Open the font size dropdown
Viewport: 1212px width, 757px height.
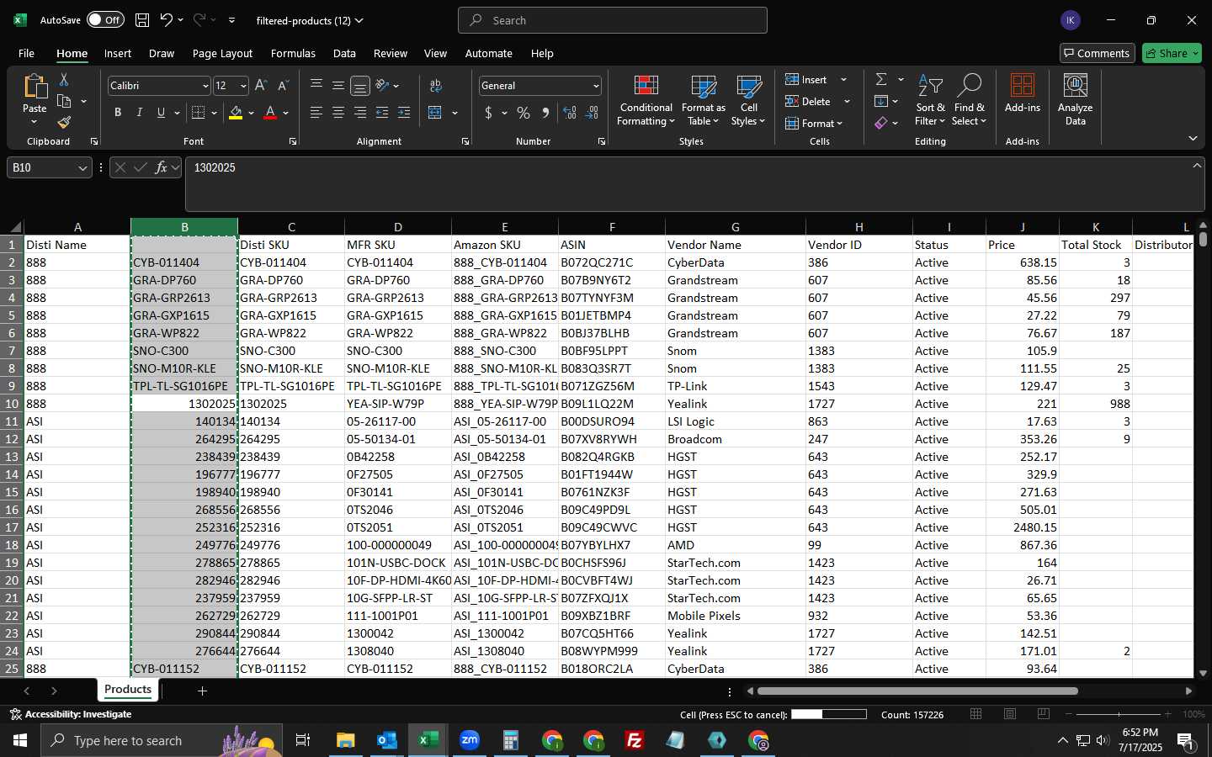point(243,86)
